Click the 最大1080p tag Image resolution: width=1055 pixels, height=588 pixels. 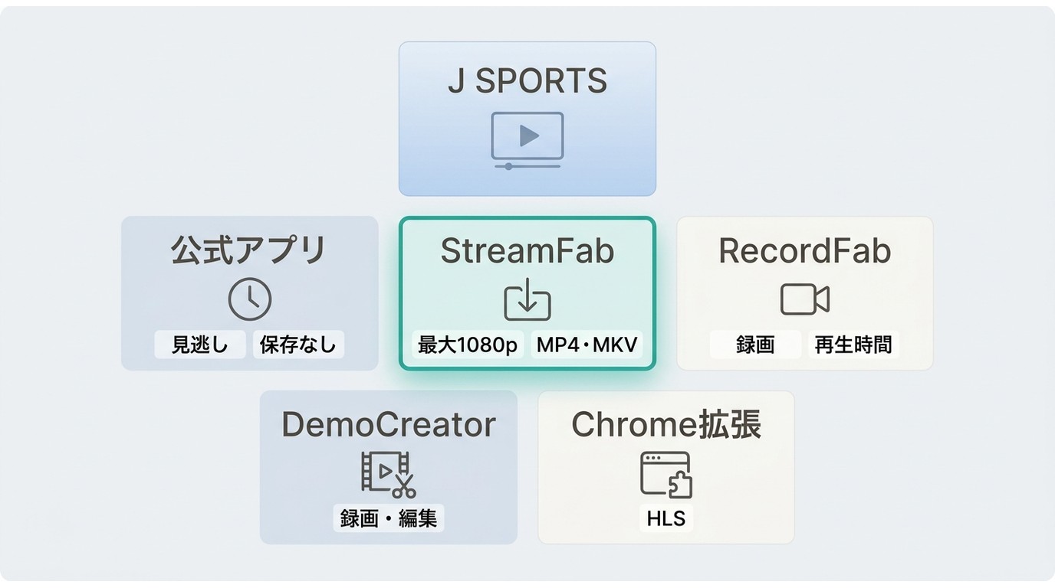[468, 345]
